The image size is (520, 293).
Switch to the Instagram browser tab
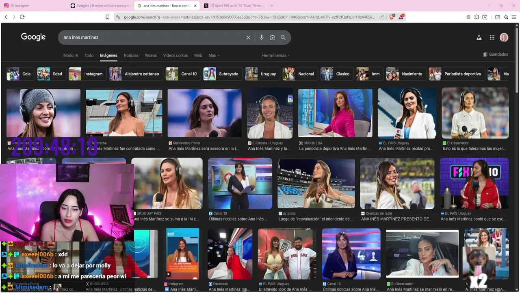tap(33, 6)
